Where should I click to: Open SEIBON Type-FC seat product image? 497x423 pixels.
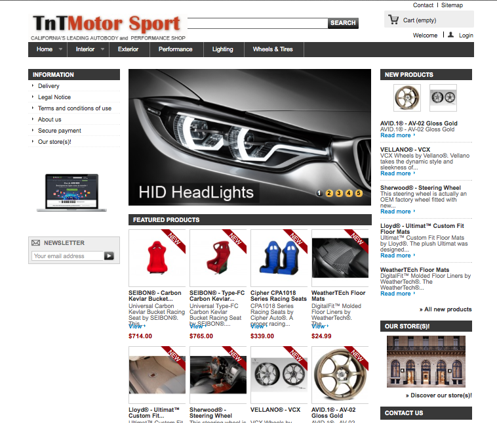218,258
